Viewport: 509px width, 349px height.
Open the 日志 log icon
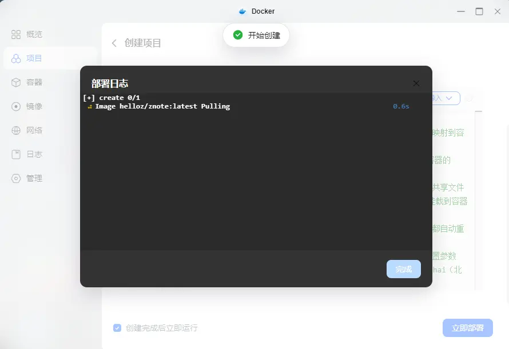[16, 154]
